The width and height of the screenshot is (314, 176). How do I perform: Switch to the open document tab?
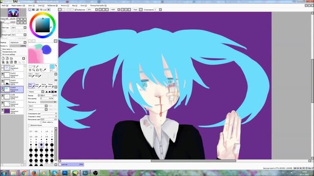[71, 164]
